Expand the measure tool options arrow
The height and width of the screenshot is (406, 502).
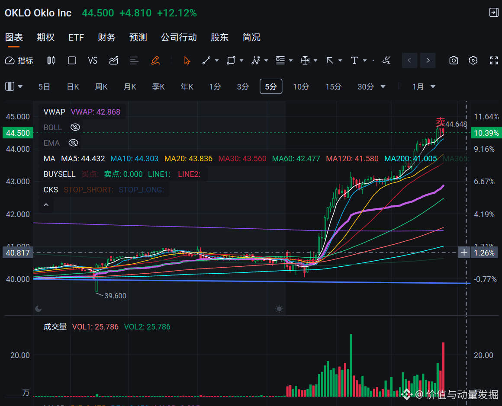315,61
